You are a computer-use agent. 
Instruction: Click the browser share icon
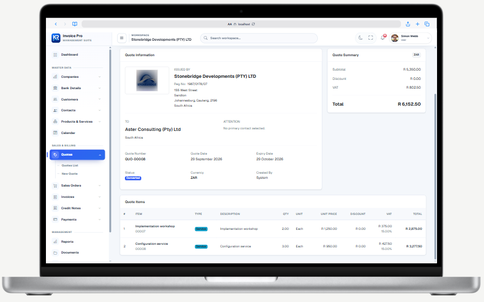408,24
